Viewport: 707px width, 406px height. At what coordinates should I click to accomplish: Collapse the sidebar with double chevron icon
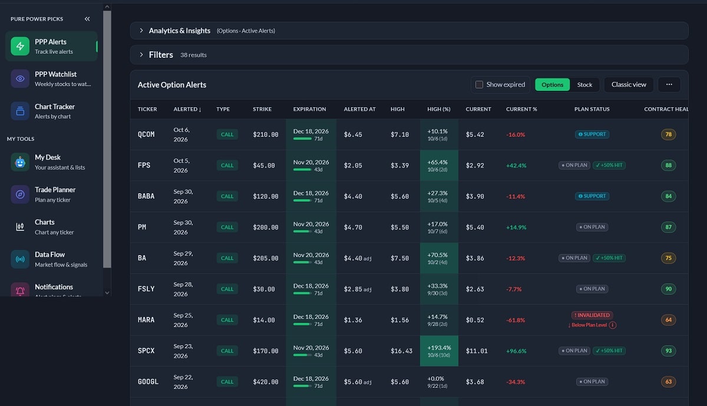pos(87,19)
